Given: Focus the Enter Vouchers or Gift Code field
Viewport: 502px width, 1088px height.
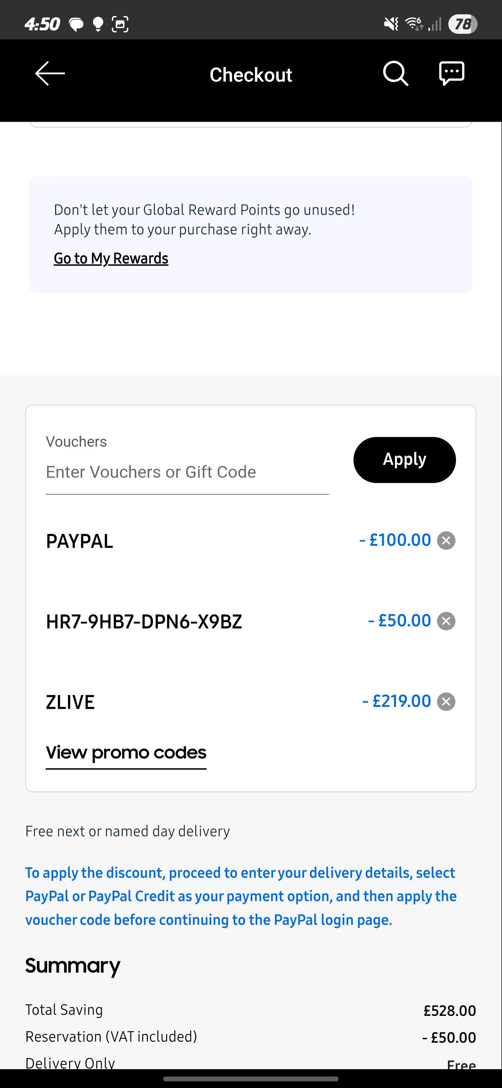Looking at the screenshot, I should tap(187, 472).
